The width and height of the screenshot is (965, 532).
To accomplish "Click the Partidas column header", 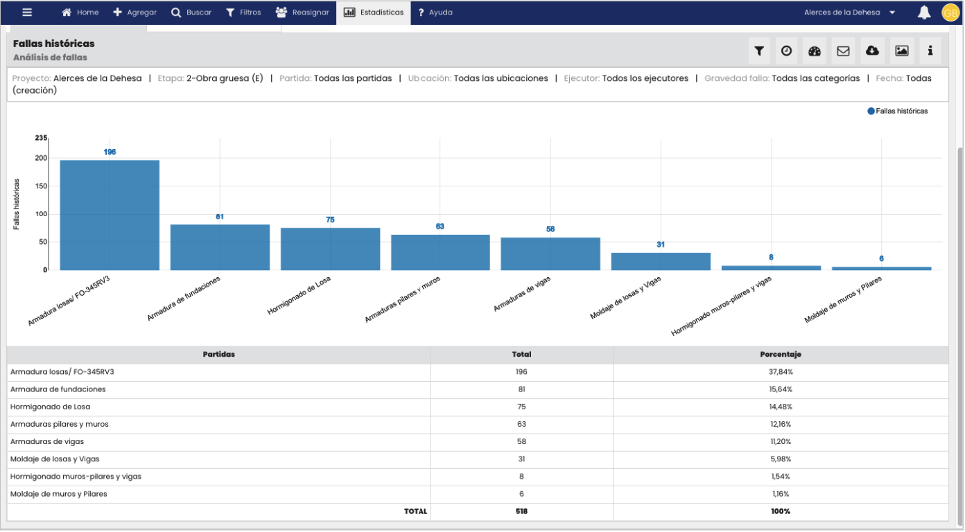I will [x=218, y=355].
